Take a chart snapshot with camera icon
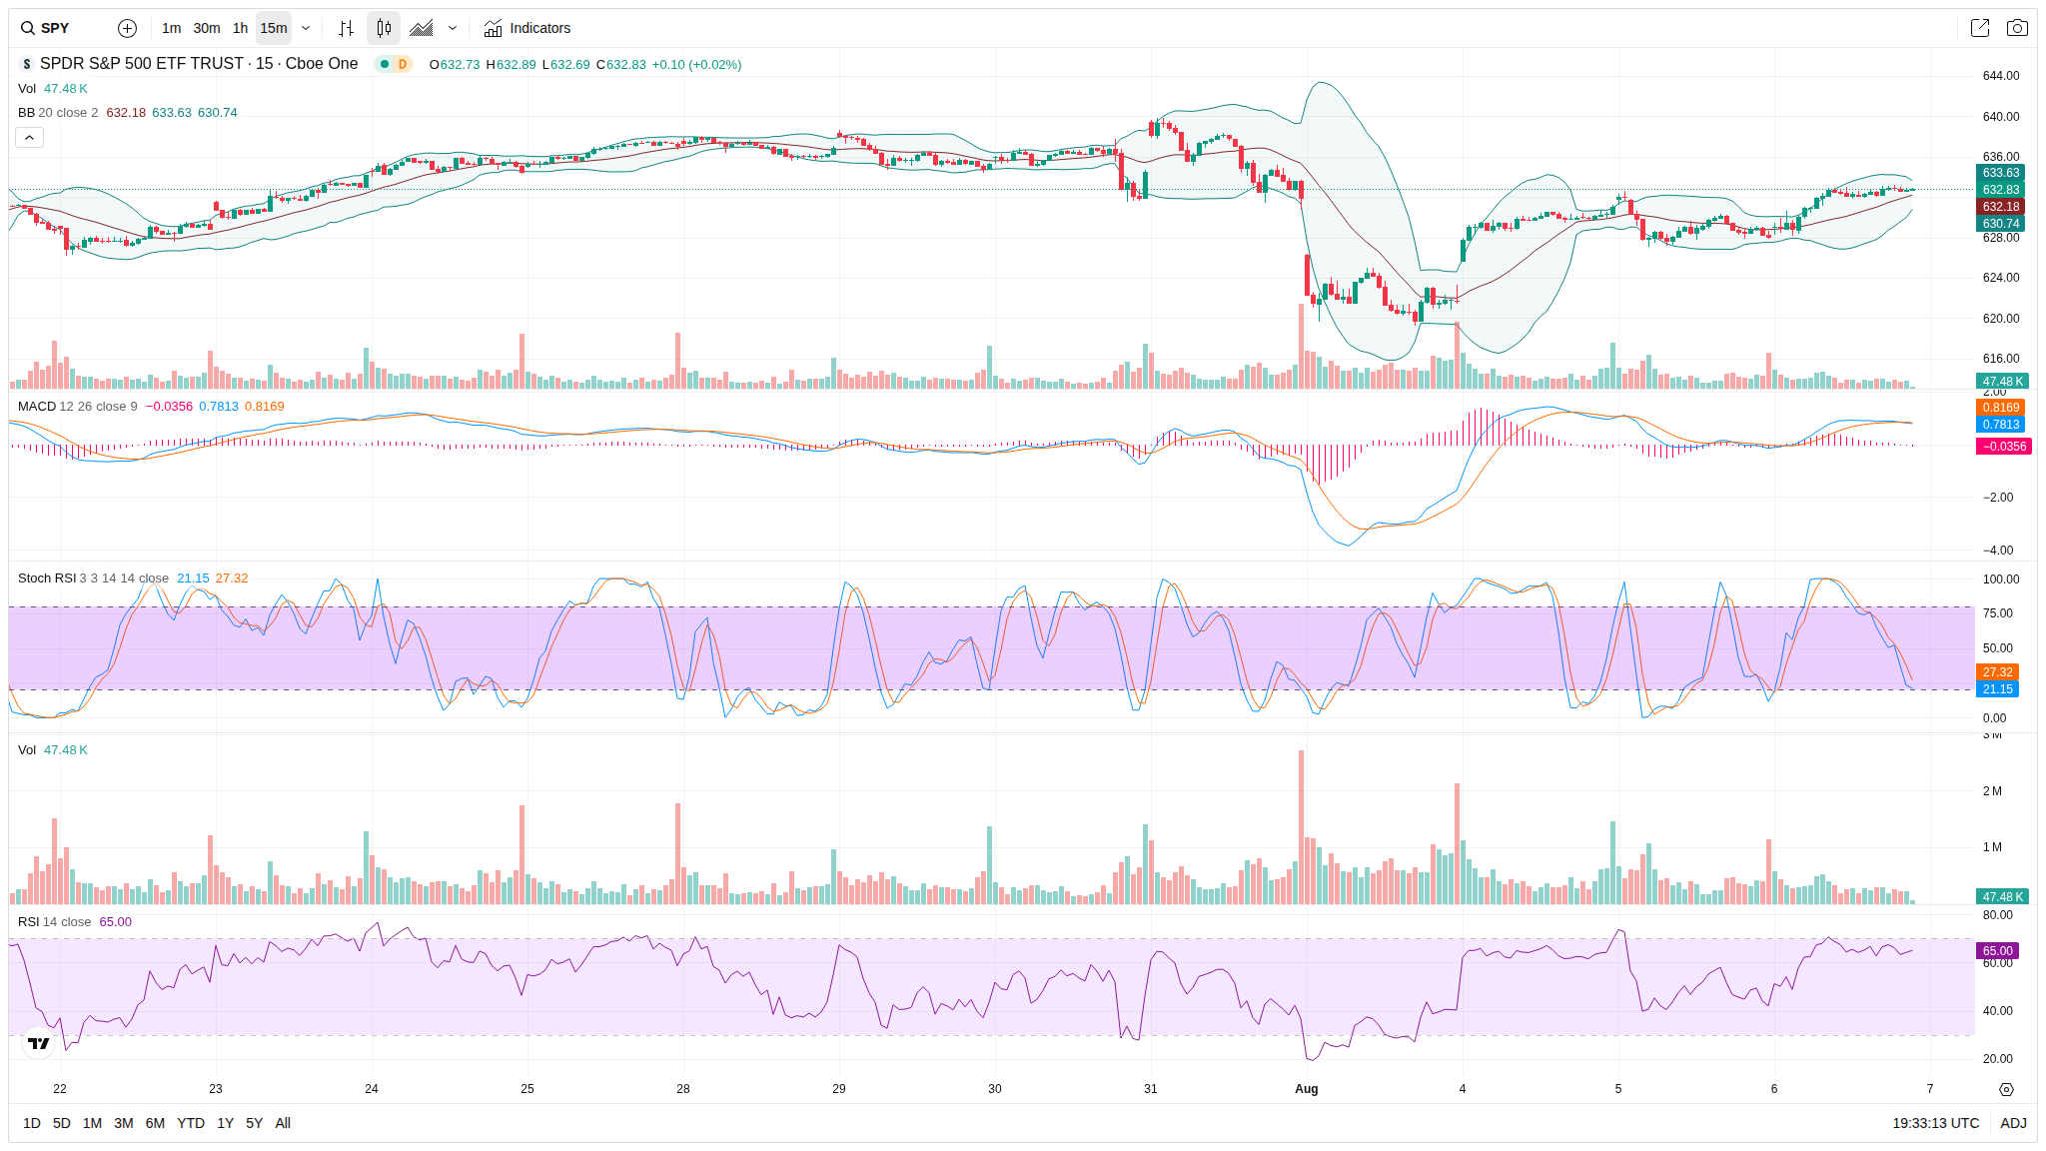 (2017, 28)
